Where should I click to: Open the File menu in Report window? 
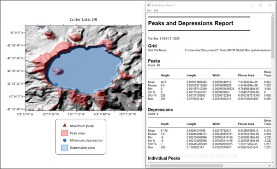click(149, 11)
